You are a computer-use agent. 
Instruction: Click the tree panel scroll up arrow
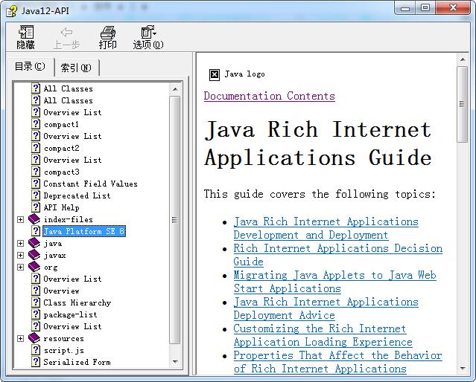(175, 89)
